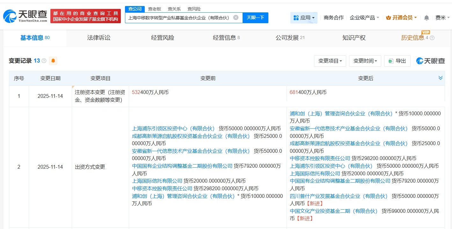Image resolution: width=452 pixels, height=229 pixels.
Task: Click the clear (X) icon in the search box
Action: point(236,17)
